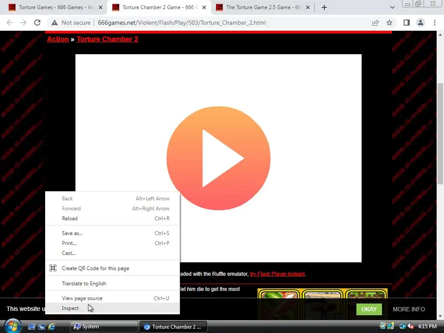
Task: Close The Torture Game 2.5 tab
Action: [308, 7]
